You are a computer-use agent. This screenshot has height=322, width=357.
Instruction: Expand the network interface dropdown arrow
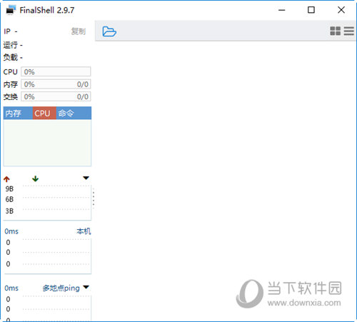pos(86,178)
